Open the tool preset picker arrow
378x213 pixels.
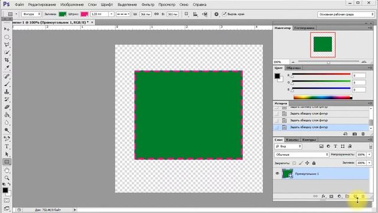tap(17, 14)
